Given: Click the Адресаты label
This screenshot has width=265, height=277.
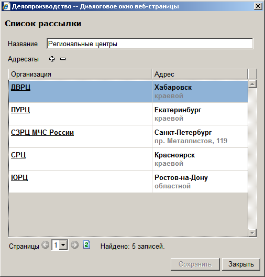Looking at the screenshot, I should pyautogui.click(x=23, y=59).
